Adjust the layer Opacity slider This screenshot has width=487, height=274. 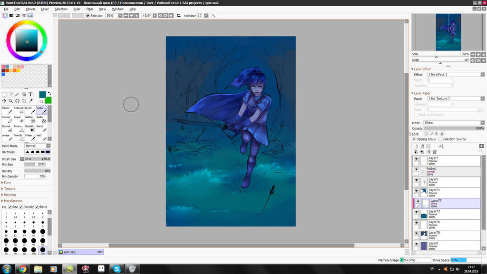454,128
